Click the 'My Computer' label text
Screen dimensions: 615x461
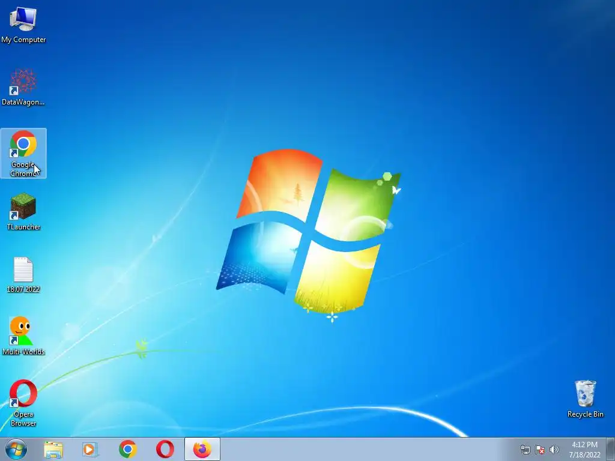tap(23, 40)
